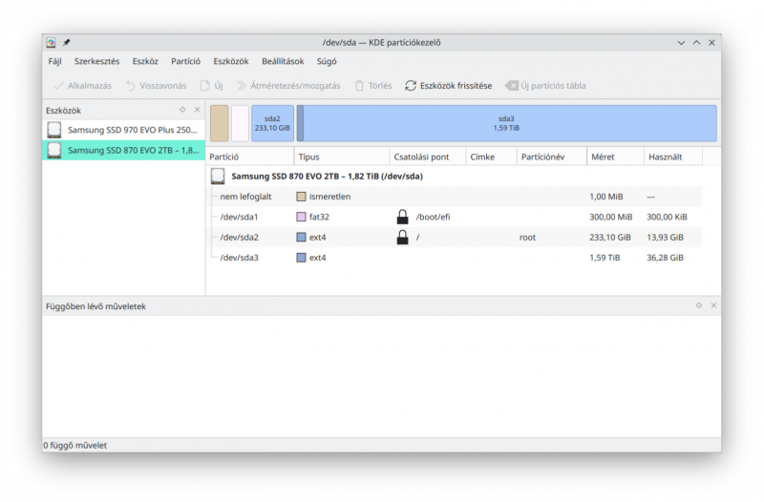Refresh devices with Eszközök frissítése
This screenshot has width=764, height=502.
tap(448, 86)
